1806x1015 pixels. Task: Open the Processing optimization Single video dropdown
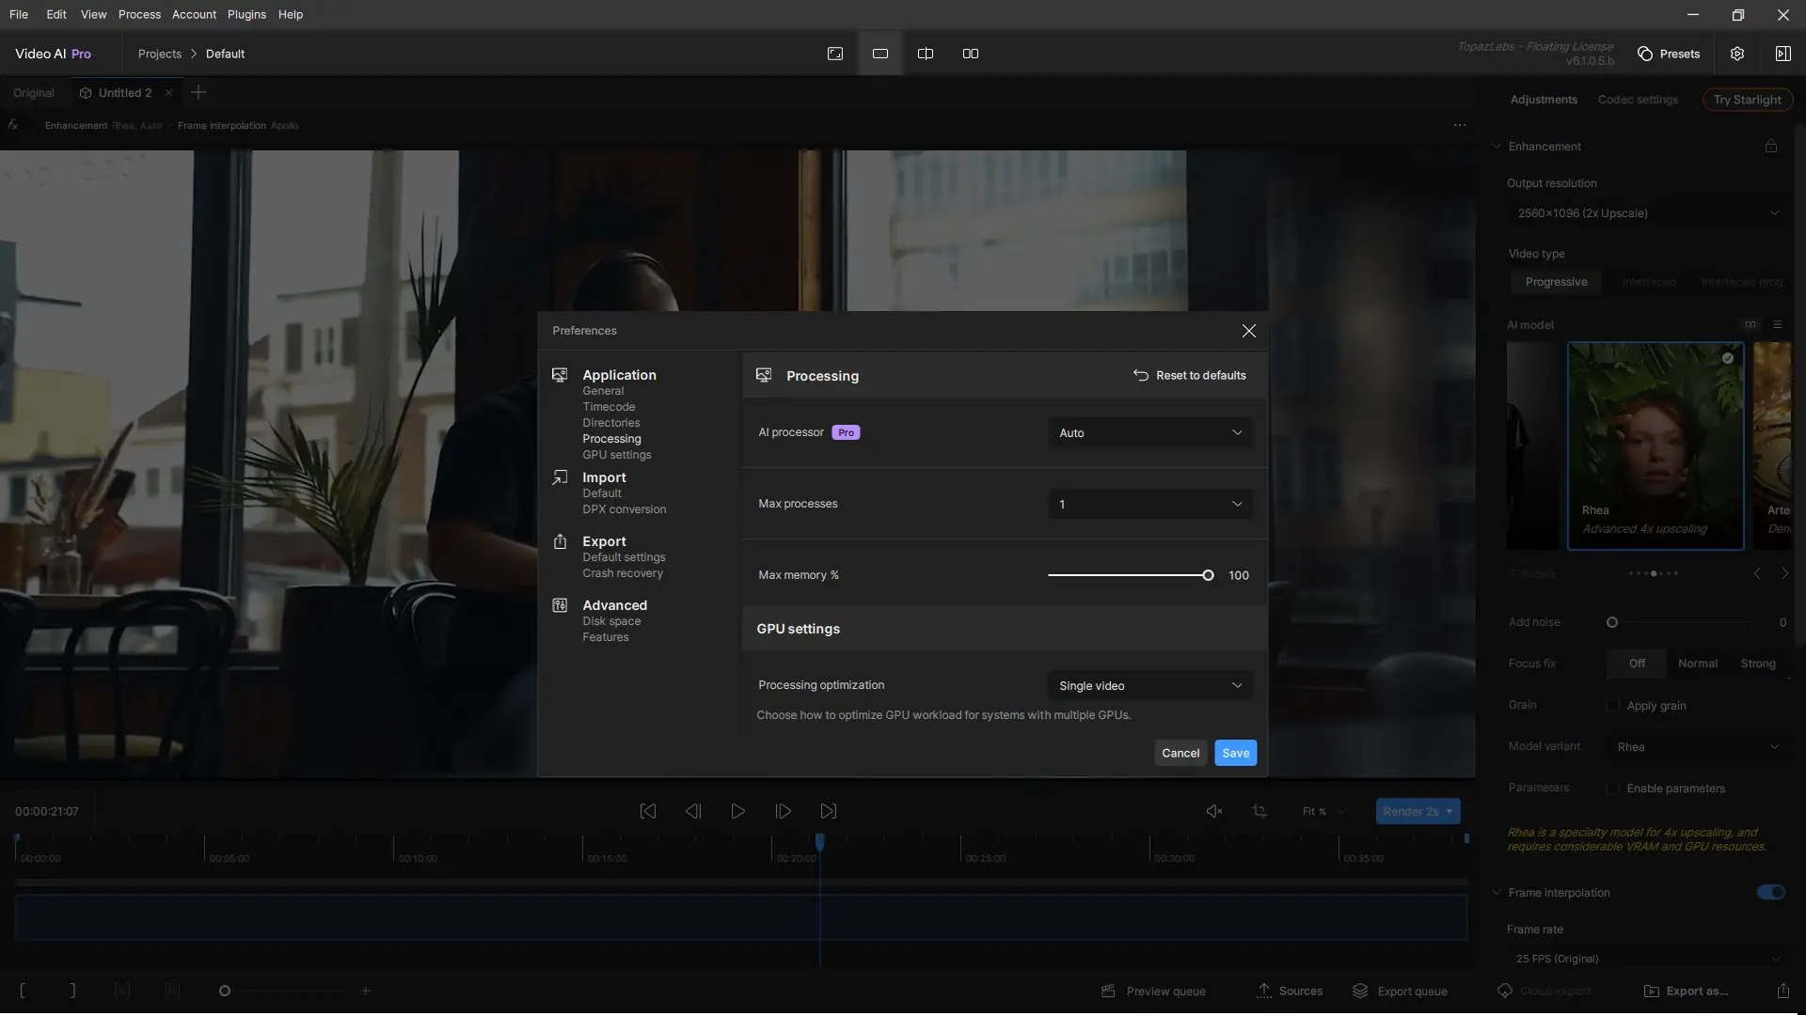1149,686
